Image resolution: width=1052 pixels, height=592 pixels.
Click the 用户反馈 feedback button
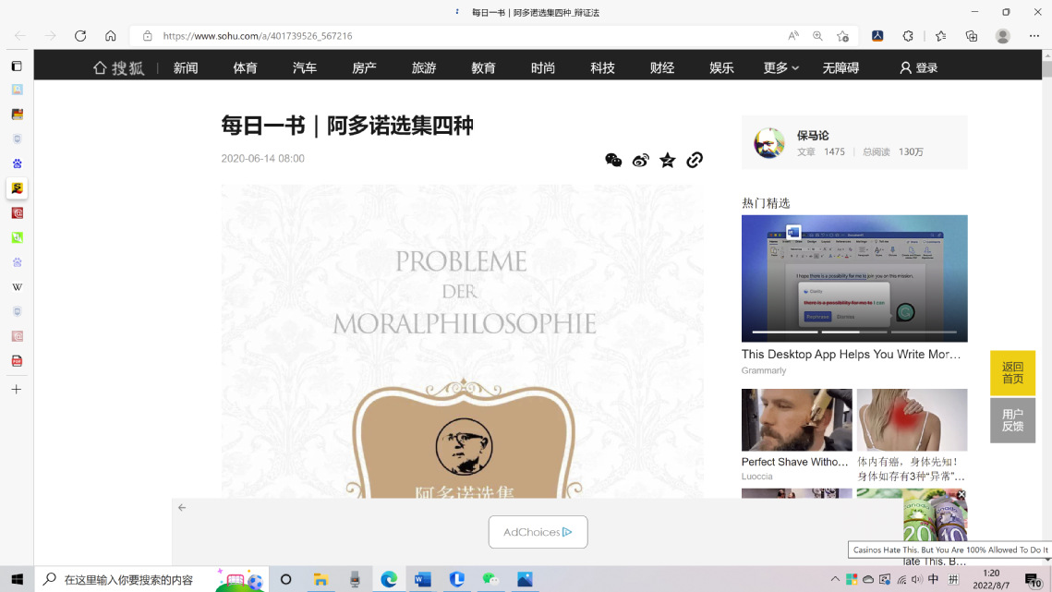tap(1012, 420)
